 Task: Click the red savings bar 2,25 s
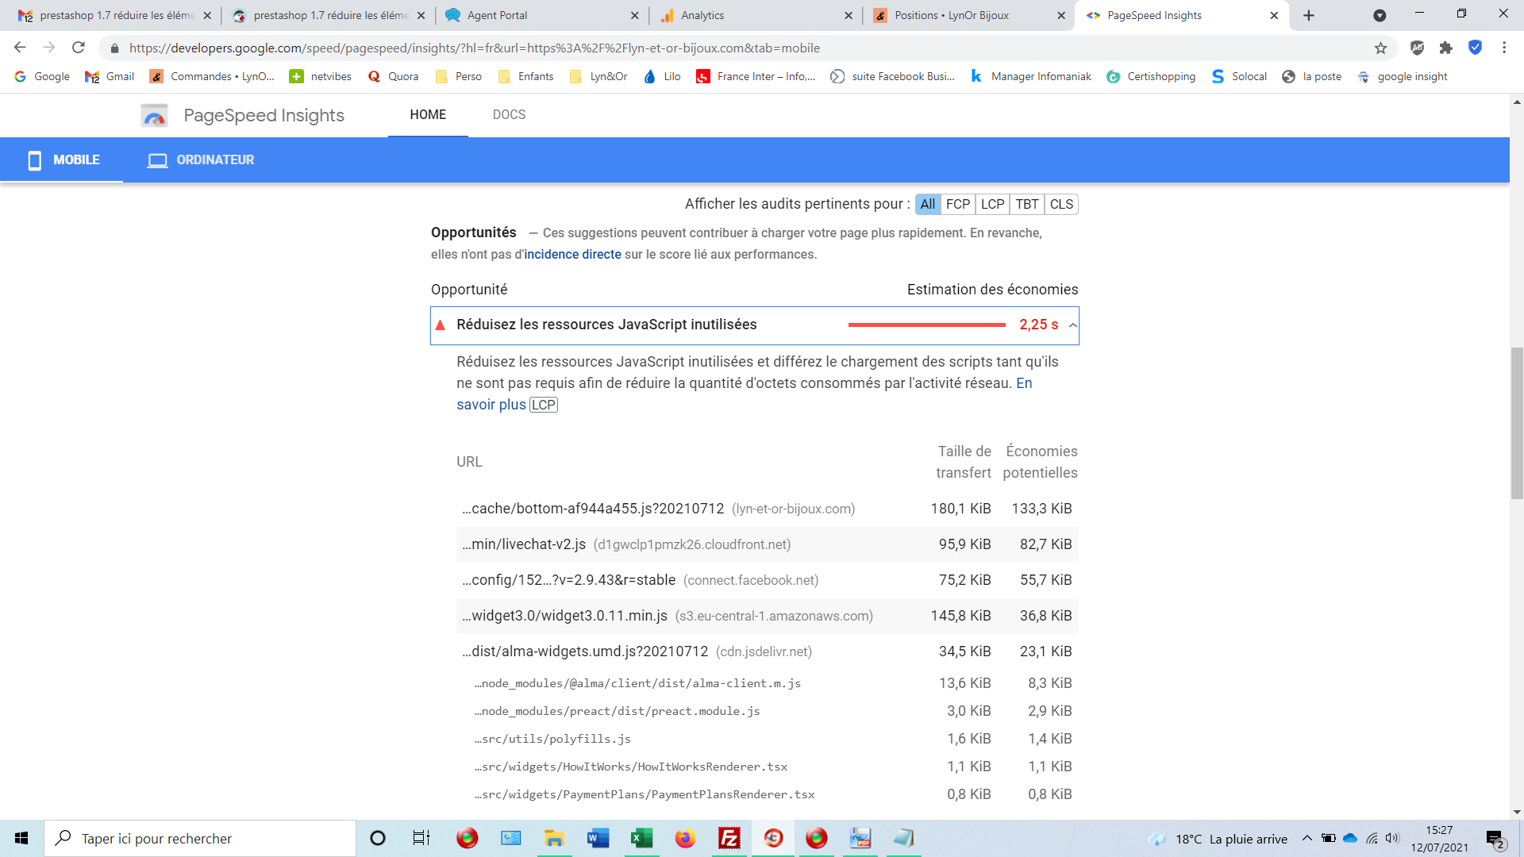tap(926, 325)
